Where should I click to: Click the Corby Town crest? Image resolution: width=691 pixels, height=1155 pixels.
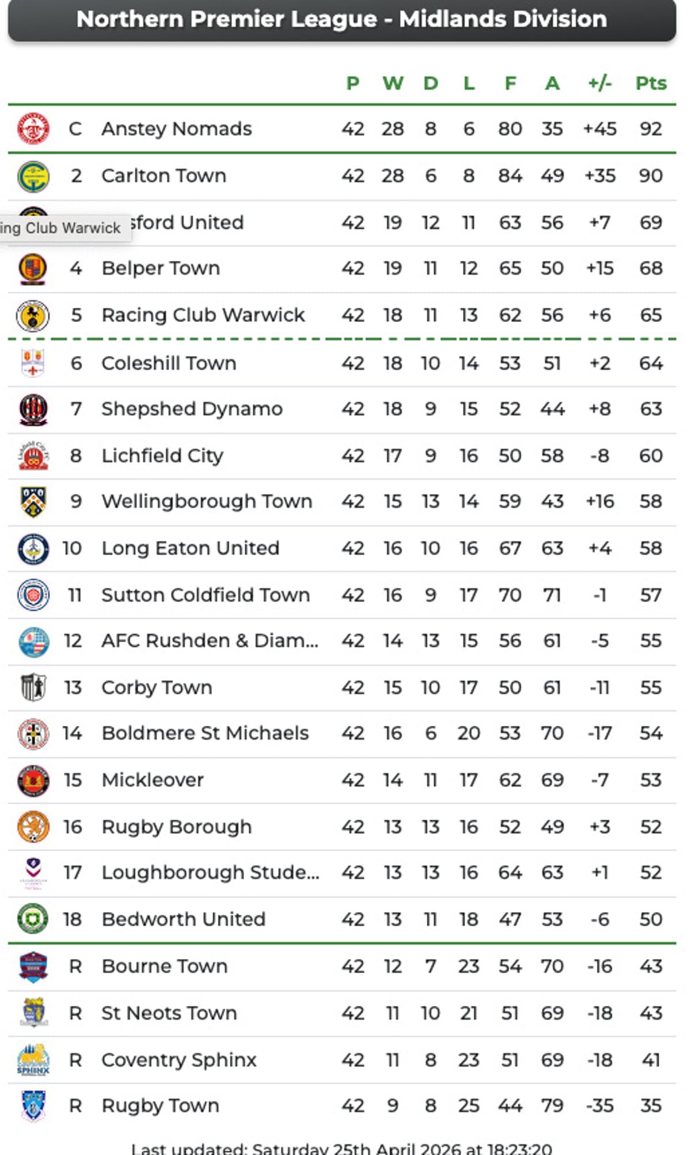coord(33,687)
